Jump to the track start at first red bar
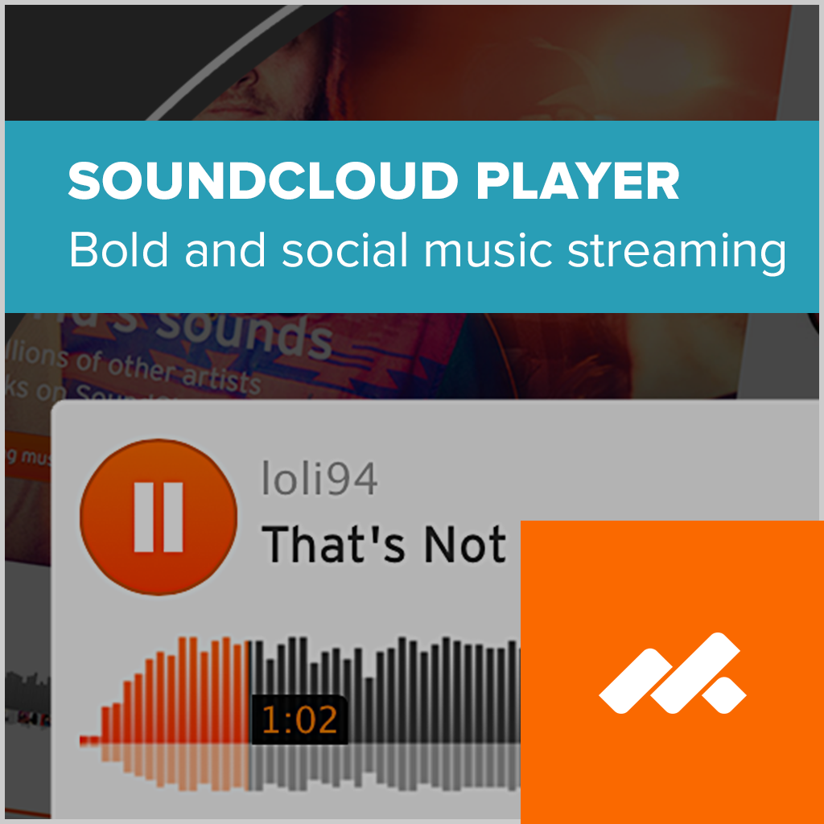 [89, 740]
